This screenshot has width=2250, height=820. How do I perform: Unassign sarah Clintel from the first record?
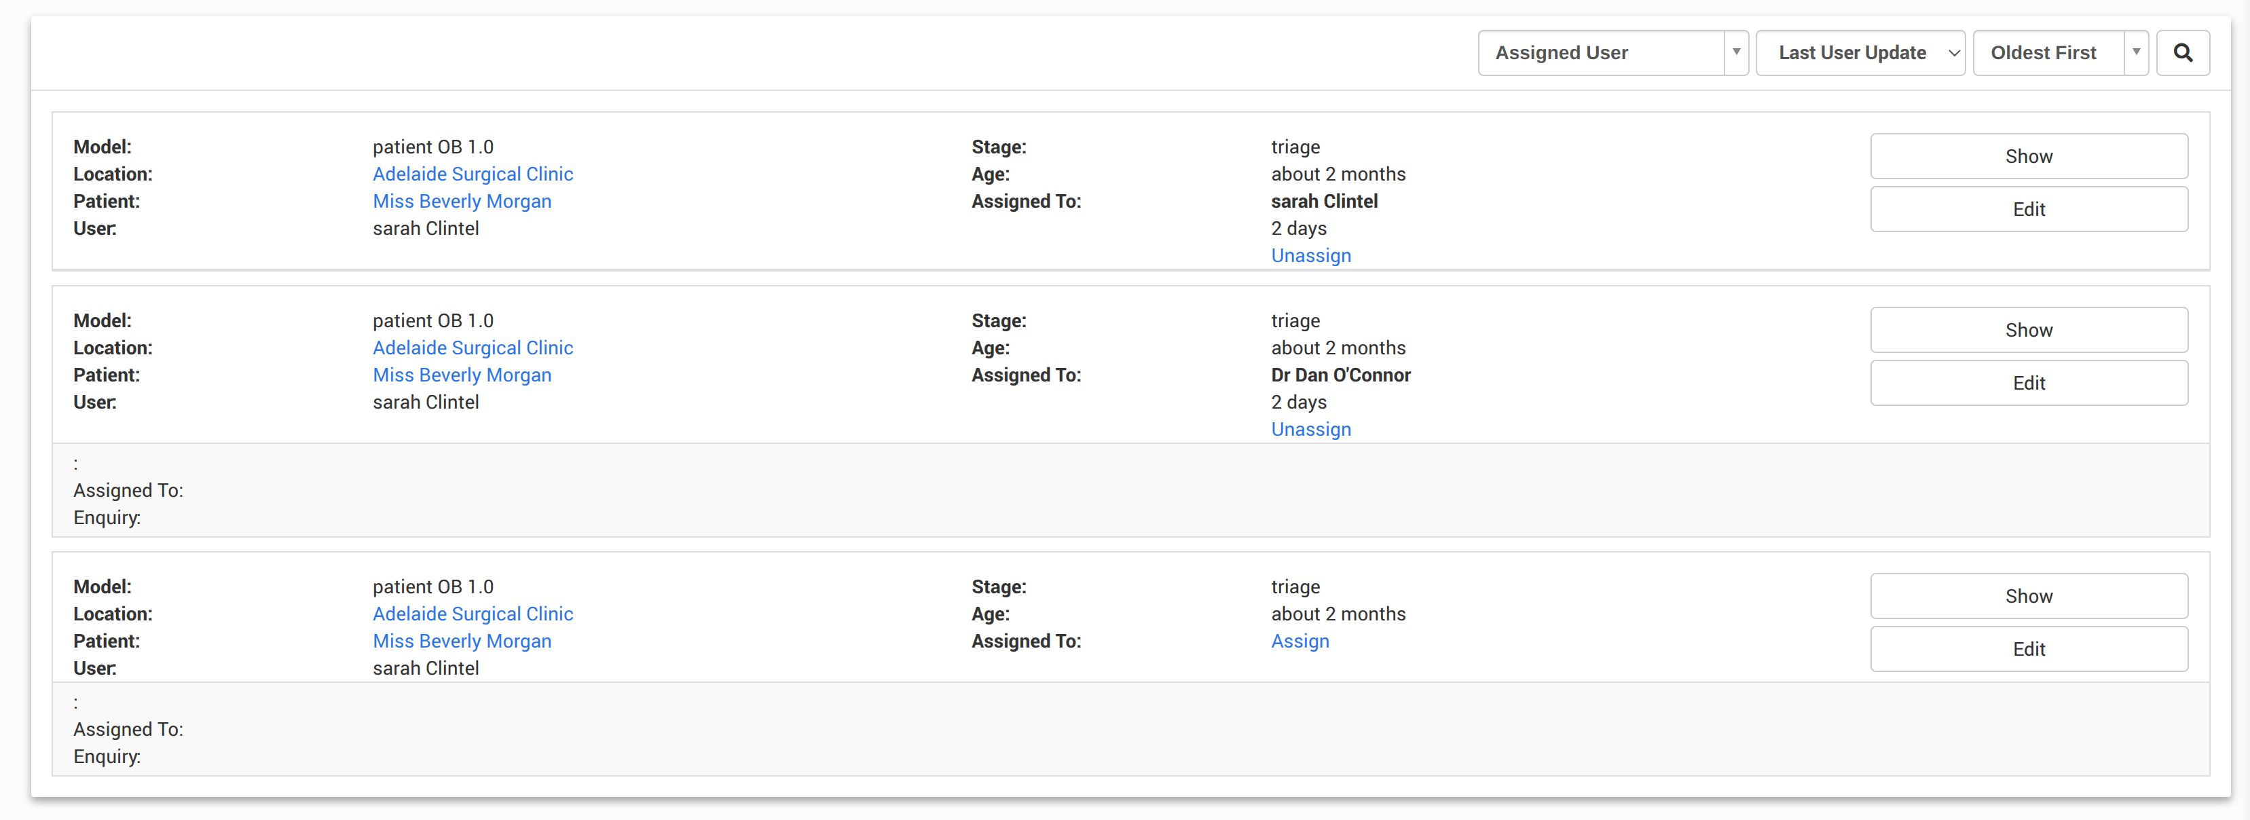pyautogui.click(x=1310, y=255)
